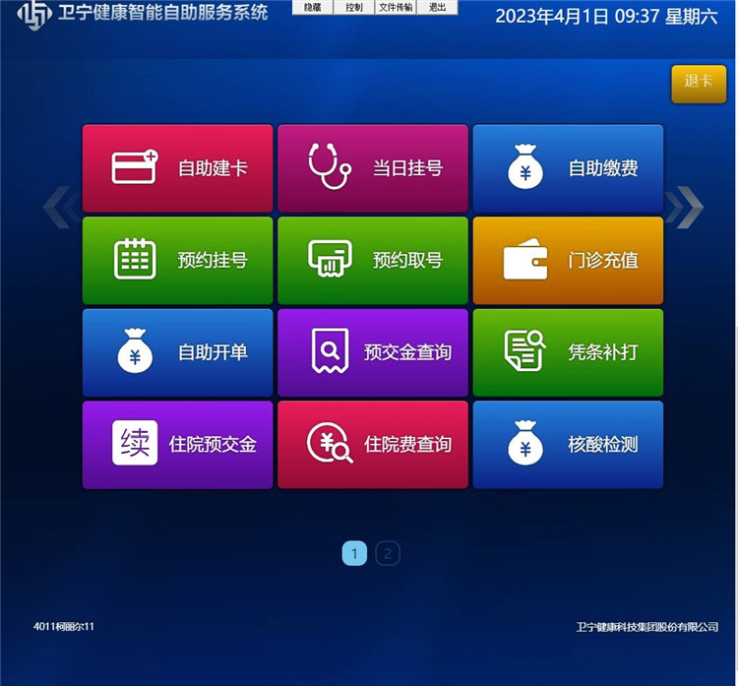The width and height of the screenshot is (738, 686).
Task: Click the wallet icon on 门诊充值
Action: [x=525, y=259]
